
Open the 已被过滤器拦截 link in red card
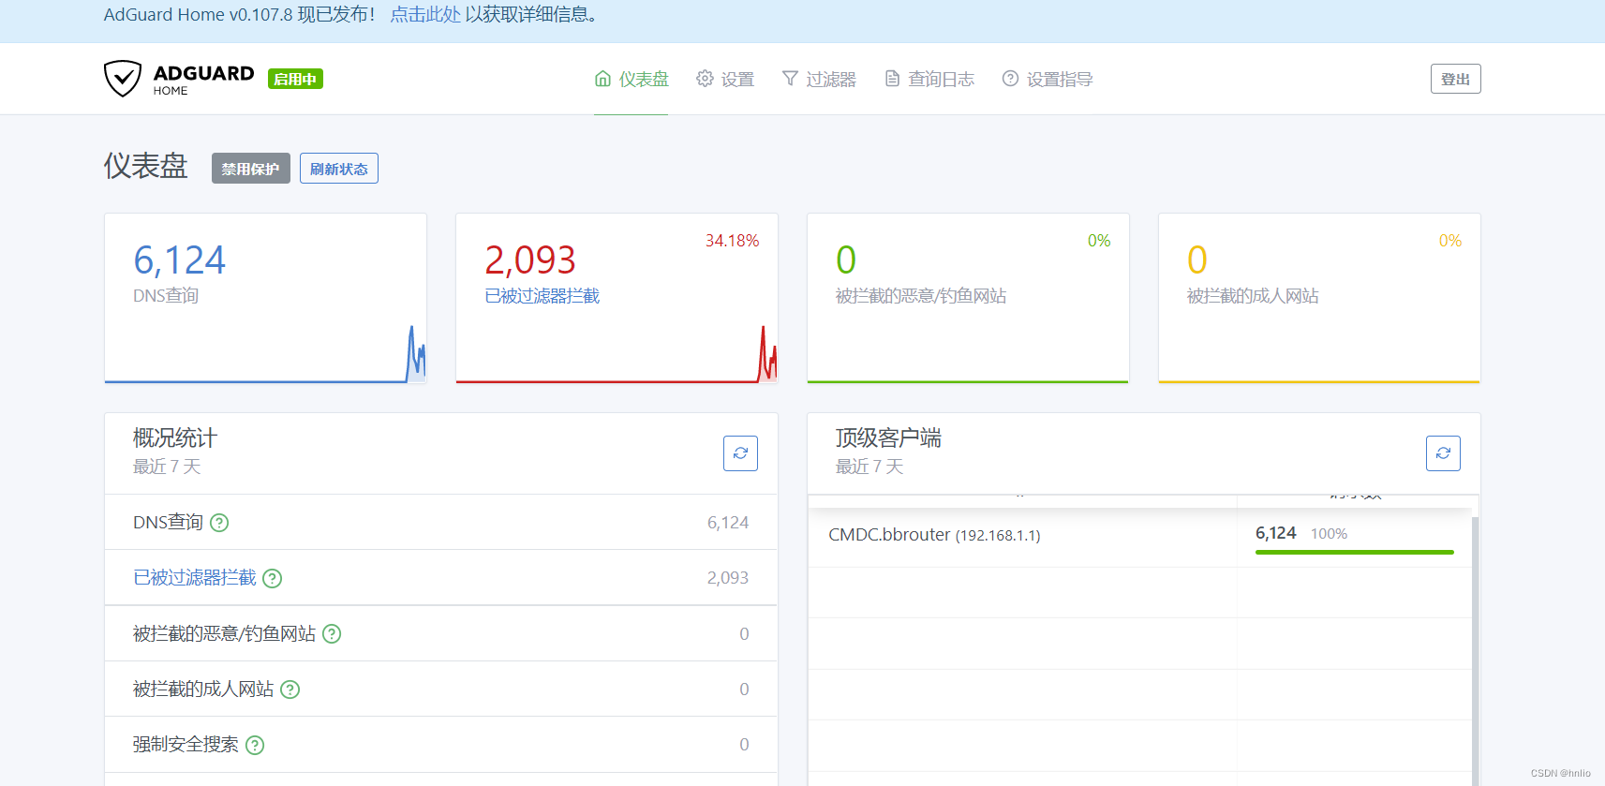pos(542,296)
